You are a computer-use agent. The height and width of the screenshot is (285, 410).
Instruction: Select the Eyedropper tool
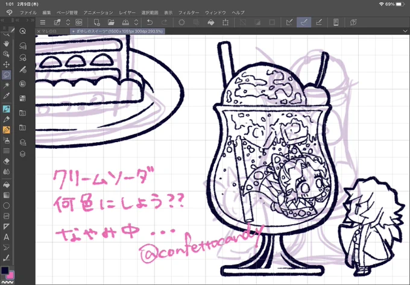[6, 96]
